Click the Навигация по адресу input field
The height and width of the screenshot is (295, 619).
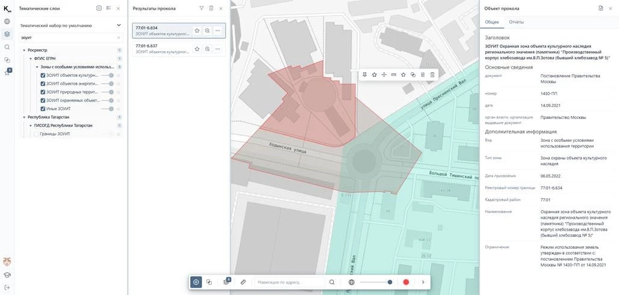coord(290,282)
